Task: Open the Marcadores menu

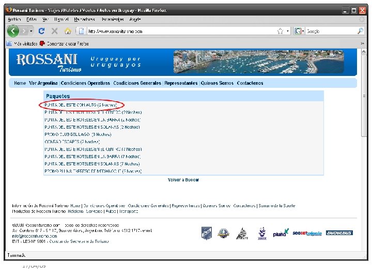Action: (x=84, y=19)
